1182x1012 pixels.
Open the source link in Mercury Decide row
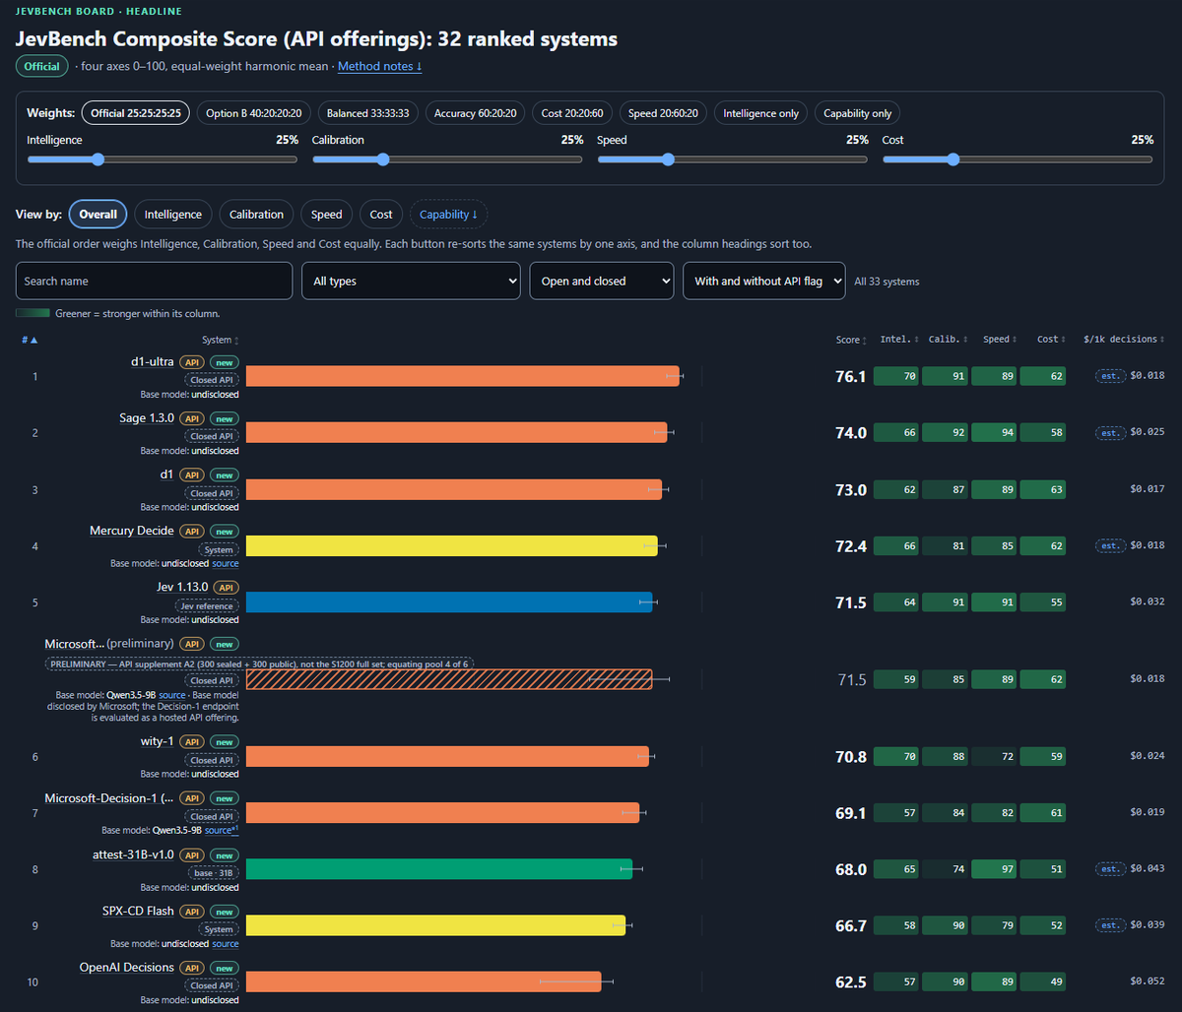(226, 563)
